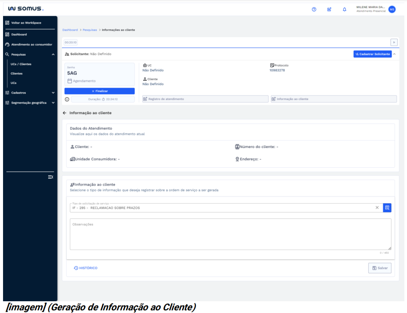Click into the Observações text area
407x313 pixels.
(x=230, y=234)
